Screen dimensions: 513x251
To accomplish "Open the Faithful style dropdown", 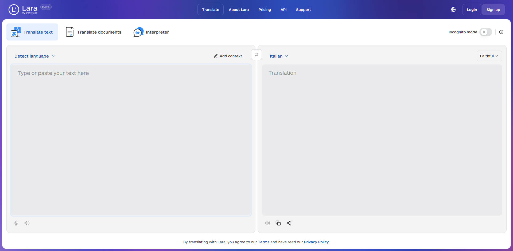I will (489, 56).
